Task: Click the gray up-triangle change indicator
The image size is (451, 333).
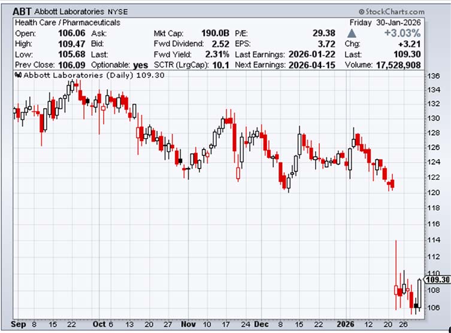Action: (352, 33)
